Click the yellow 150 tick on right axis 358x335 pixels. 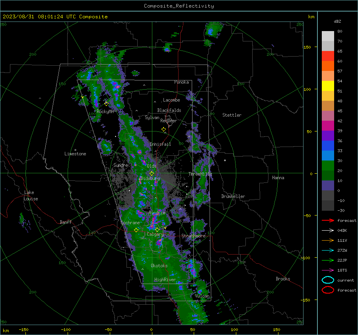click(x=307, y=47)
